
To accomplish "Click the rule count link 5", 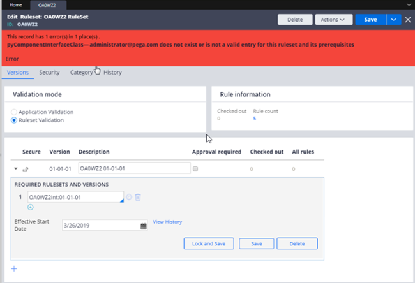I will tap(255, 119).
